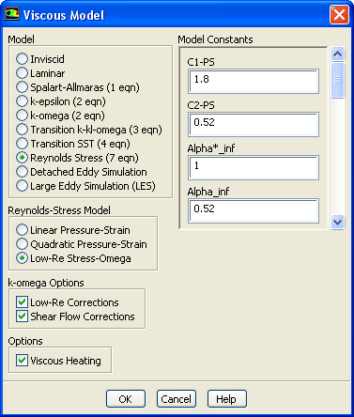Click the Cancel button

[x=177, y=399]
